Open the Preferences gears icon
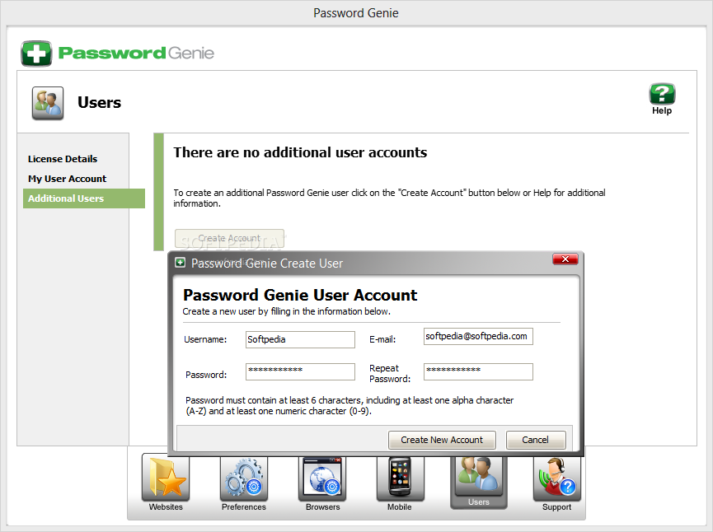 (244, 478)
